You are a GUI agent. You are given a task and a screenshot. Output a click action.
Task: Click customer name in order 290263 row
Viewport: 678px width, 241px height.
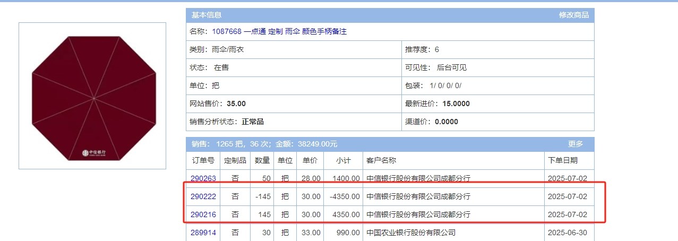pos(418,178)
